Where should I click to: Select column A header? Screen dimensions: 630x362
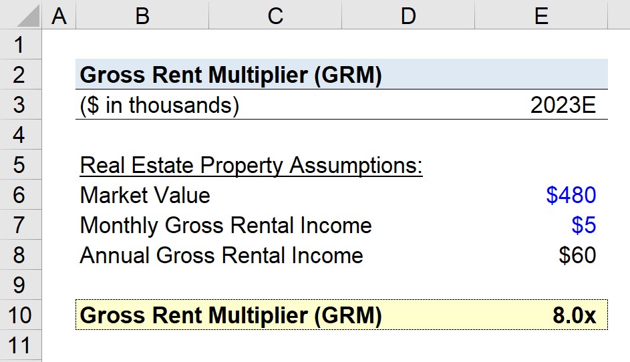point(59,15)
